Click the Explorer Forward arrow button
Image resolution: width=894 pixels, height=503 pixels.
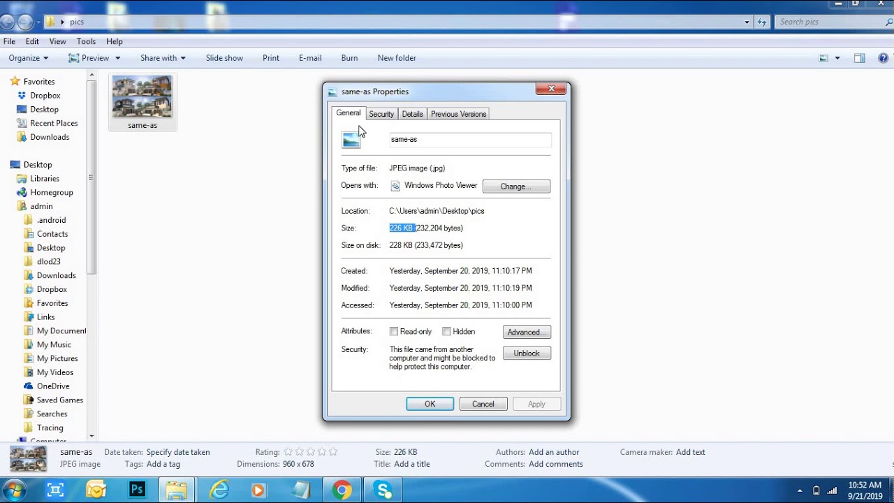(x=25, y=22)
